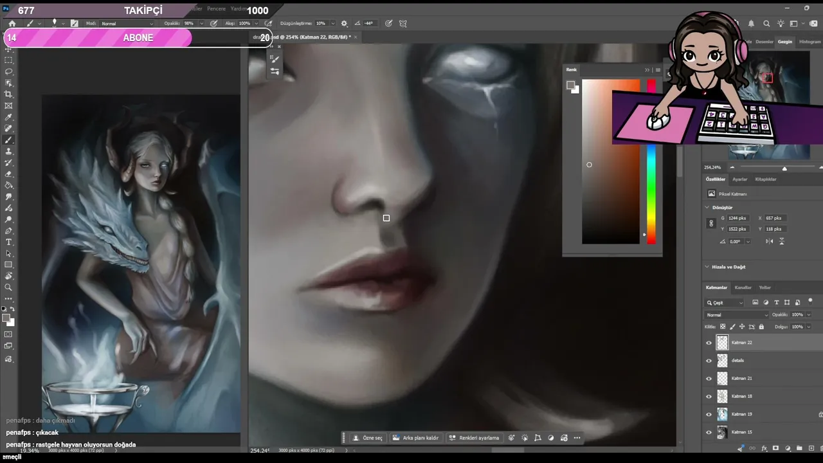823x463 pixels.
Task: Toggle pressure for opacity button
Action: (x=213, y=23)
